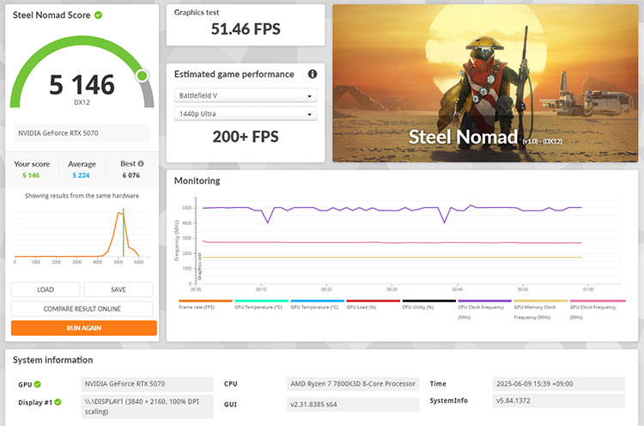The width and height of the screenshot is (644, 426).
Task: Open the Estimated game performance info icon
Action: (313, 74)
